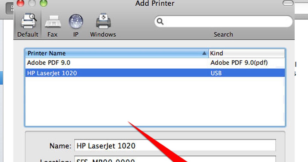This screenshot has width=308, height=162.
Task: Open the Fax printer pane
Action: [x=52, y=26]
